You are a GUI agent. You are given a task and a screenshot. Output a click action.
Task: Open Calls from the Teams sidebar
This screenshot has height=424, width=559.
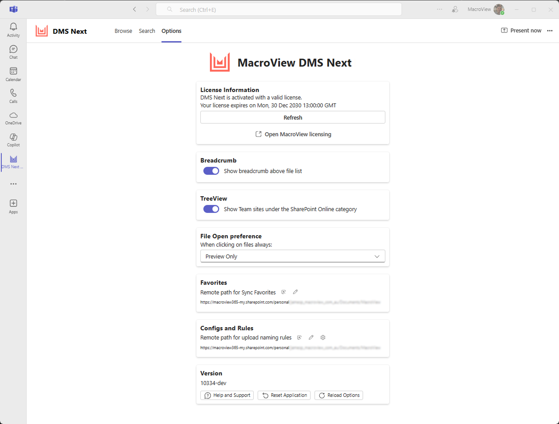(13, 96)
